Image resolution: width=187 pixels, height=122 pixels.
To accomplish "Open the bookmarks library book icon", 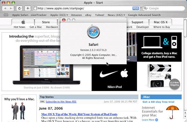I will (x=6, y=15).
